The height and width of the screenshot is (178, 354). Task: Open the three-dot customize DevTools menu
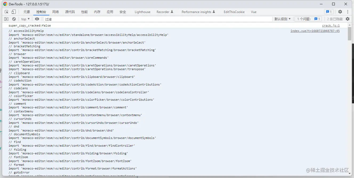click(x=348, y=12)
